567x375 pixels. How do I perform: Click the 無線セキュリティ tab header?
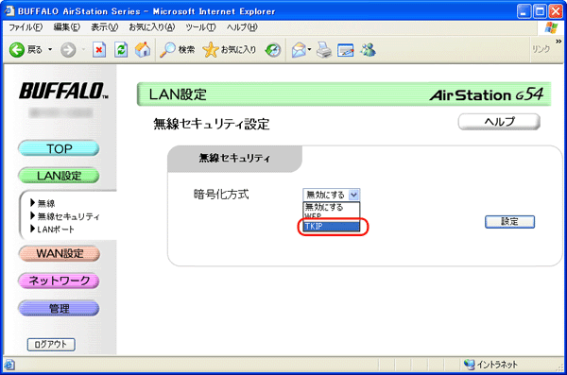coord(234,159)
